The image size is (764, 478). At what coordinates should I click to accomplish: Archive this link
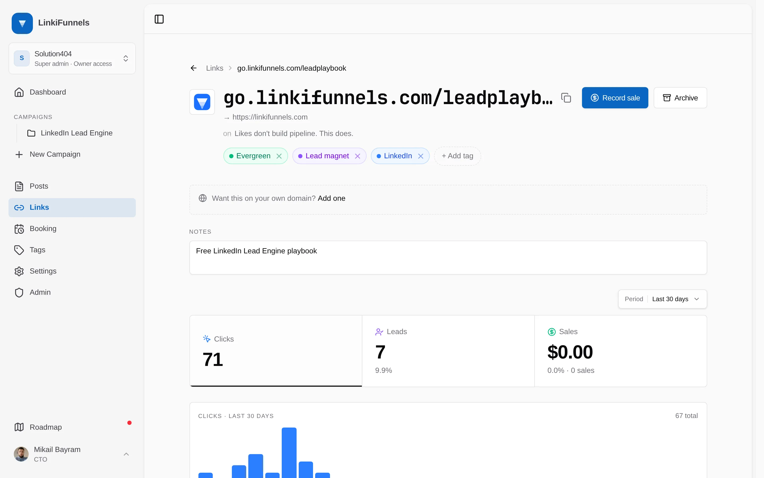click(x=680, y=98)
